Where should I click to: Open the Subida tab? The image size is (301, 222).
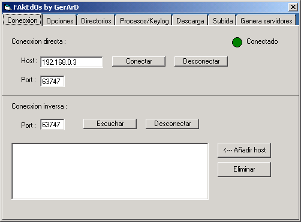coord(223,21)
